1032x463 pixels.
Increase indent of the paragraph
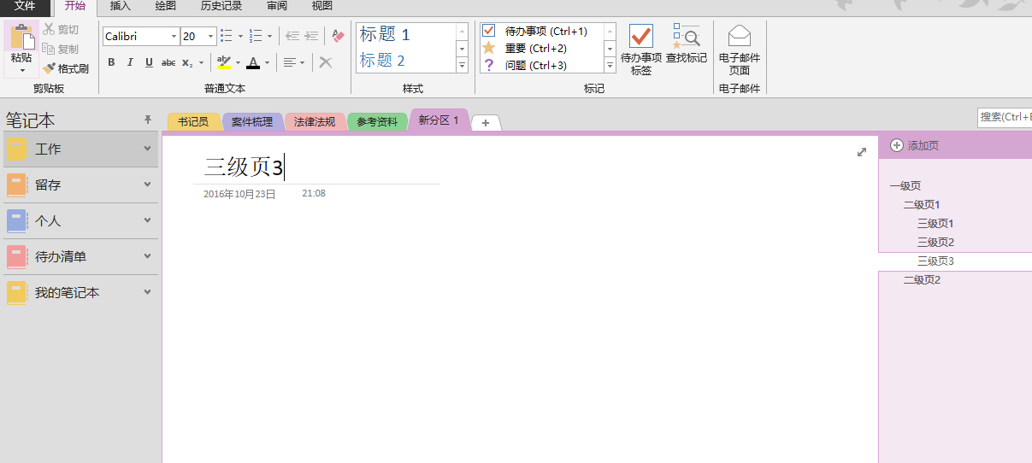pos(311,36)
